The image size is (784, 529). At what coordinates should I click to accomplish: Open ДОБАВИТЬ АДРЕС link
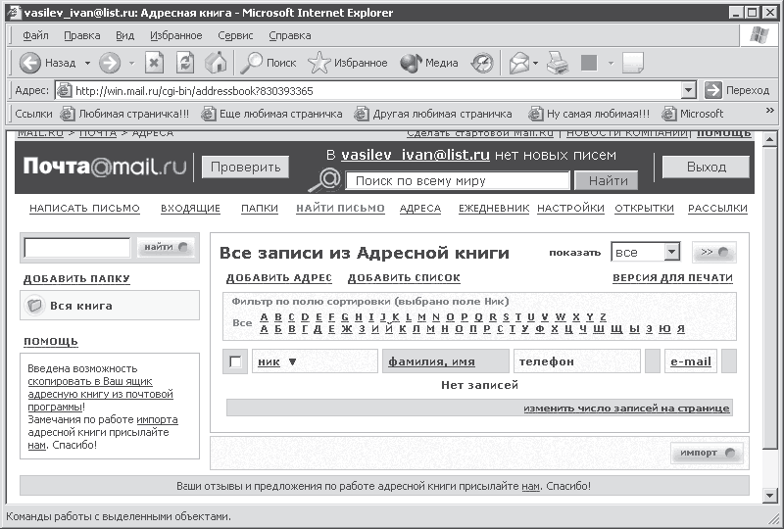click(x=279, y=278)
